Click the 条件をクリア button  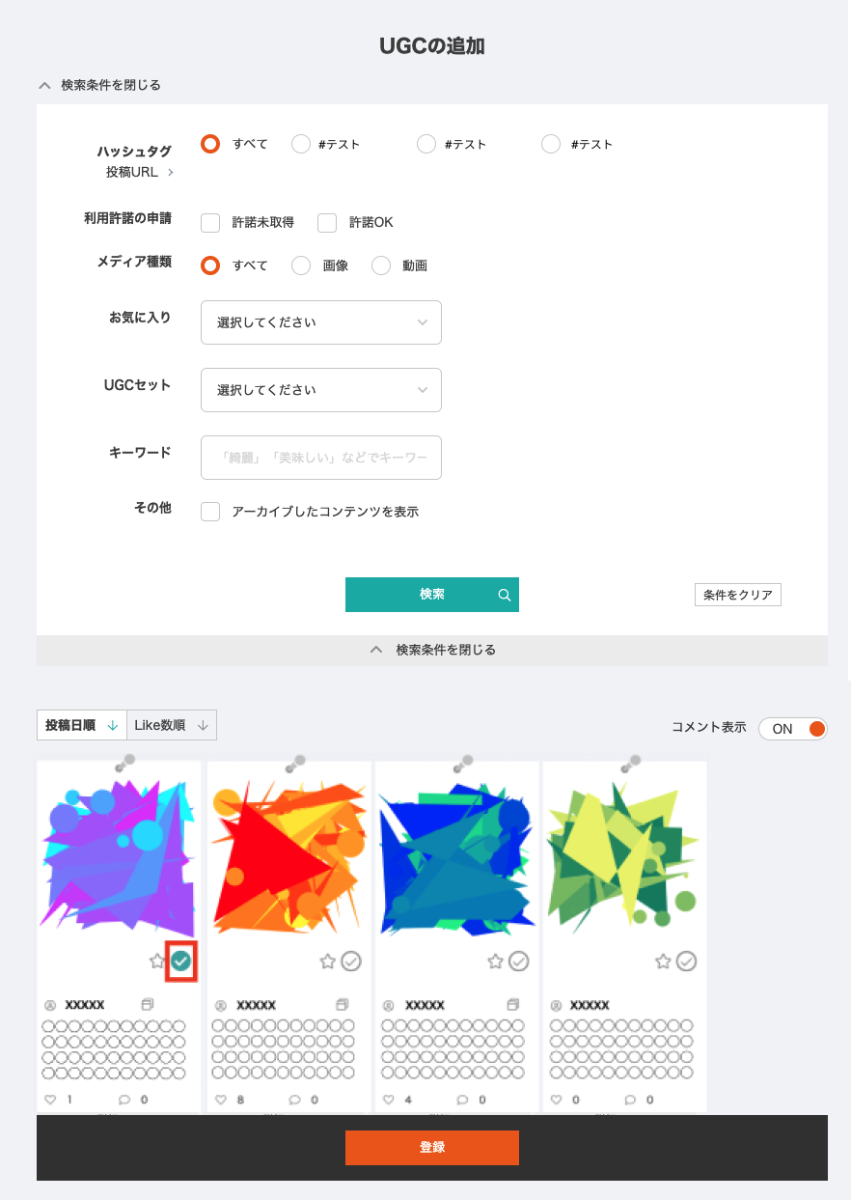click(x=738, y=595)
